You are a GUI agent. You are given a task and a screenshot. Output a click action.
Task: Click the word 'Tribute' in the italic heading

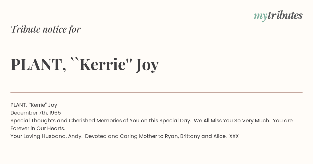click(26, 29)
